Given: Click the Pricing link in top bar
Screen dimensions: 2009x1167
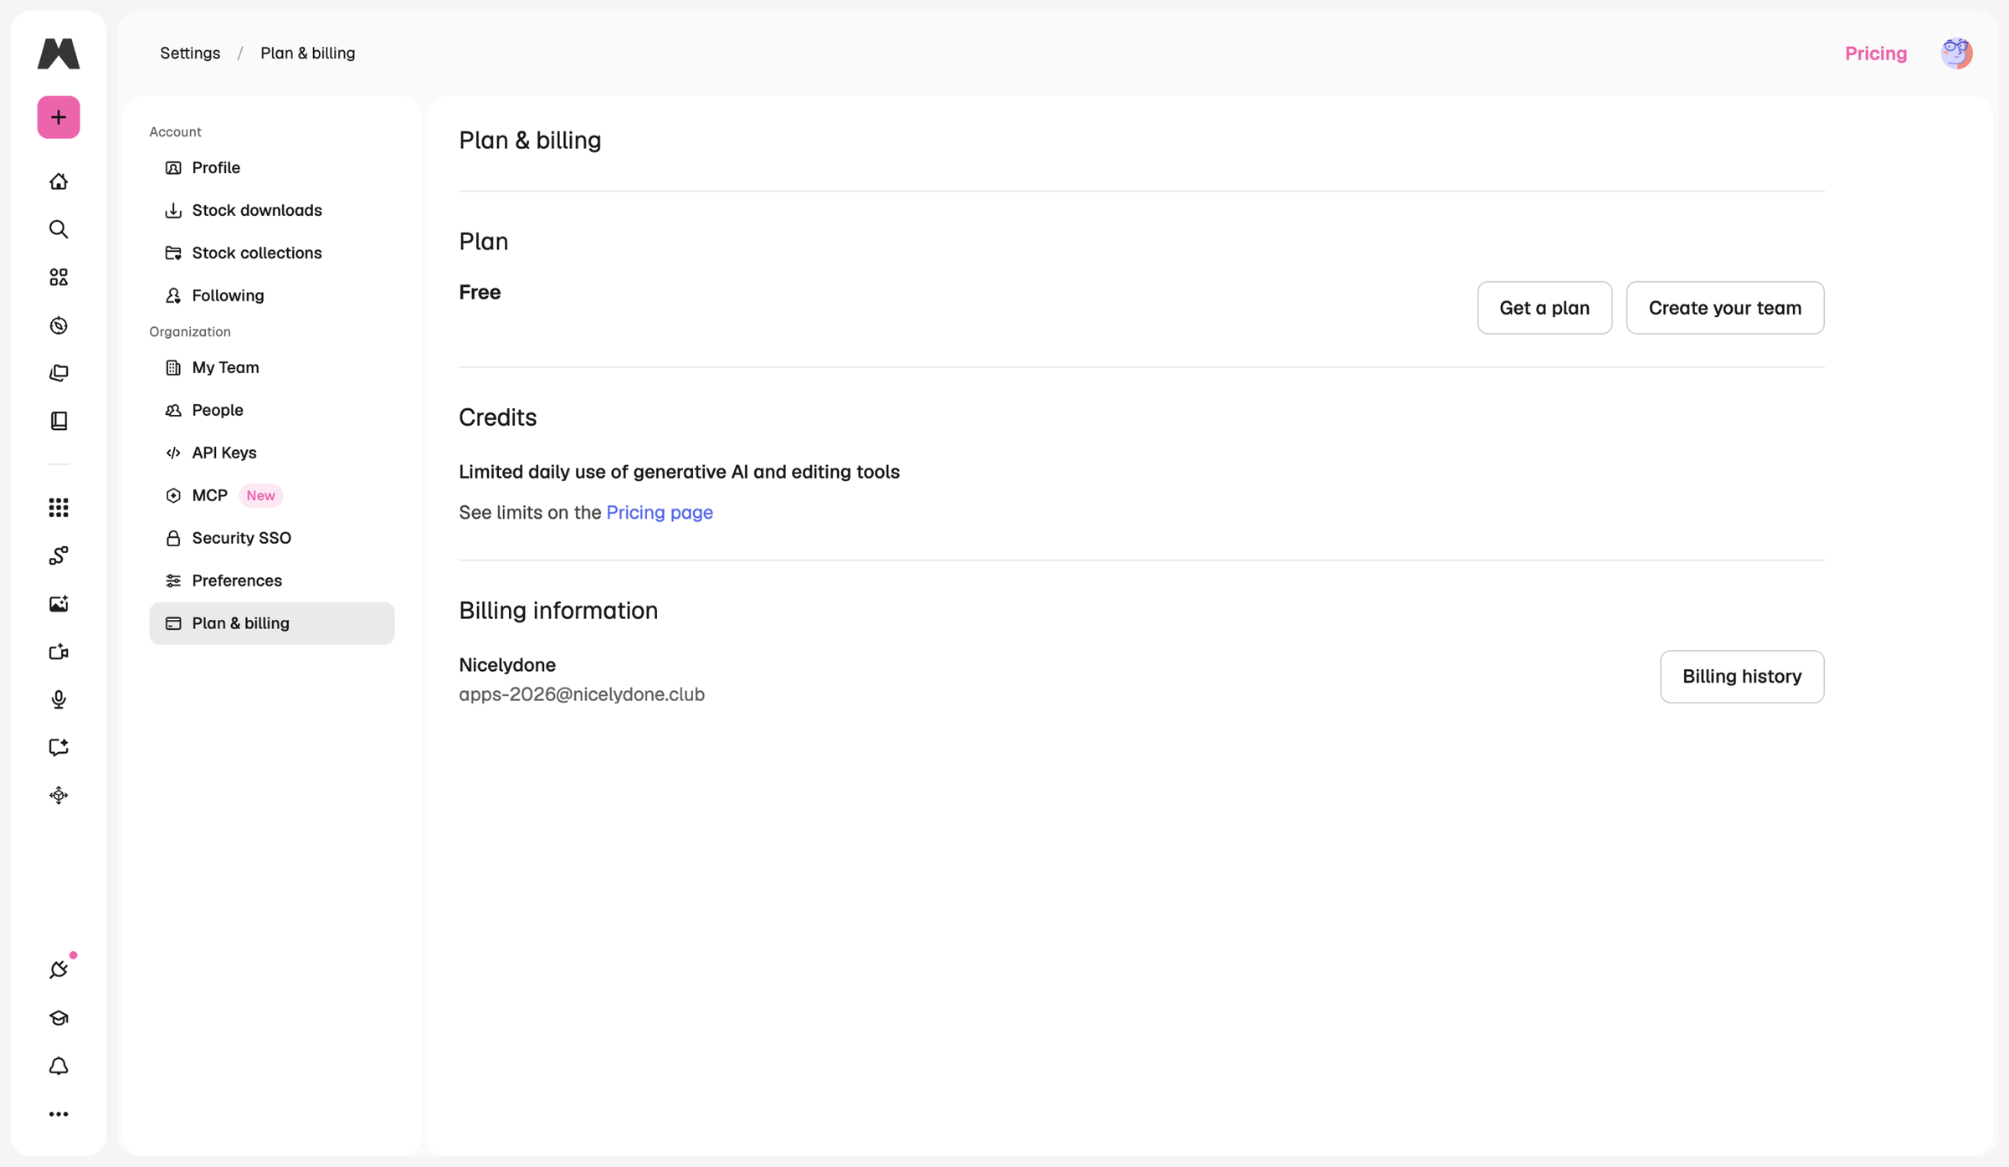Looking at the screenshot, I should click(x=1876, y=54).
